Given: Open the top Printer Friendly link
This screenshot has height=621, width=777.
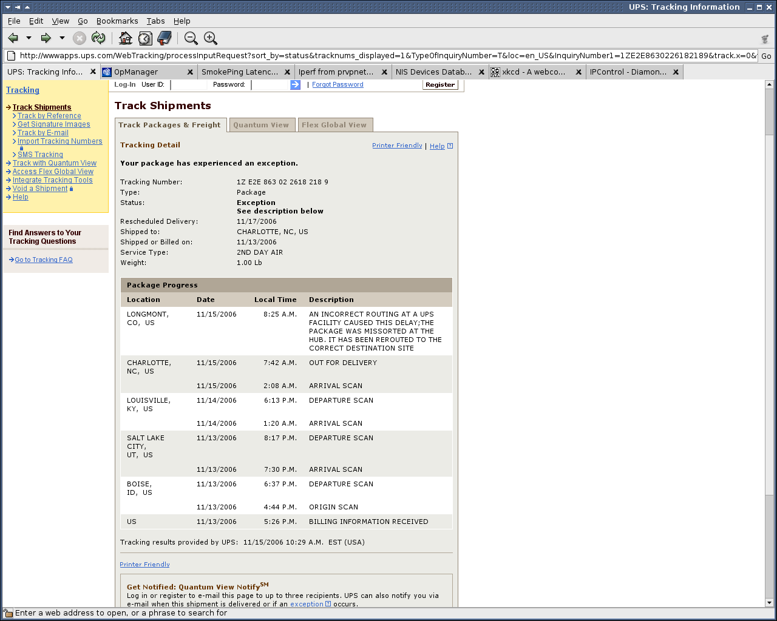Looking at the screenshot, I should [x=397, y=146].
